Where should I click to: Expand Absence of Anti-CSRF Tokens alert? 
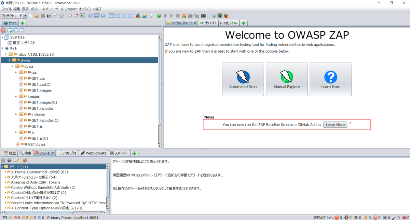coord(5,182)
